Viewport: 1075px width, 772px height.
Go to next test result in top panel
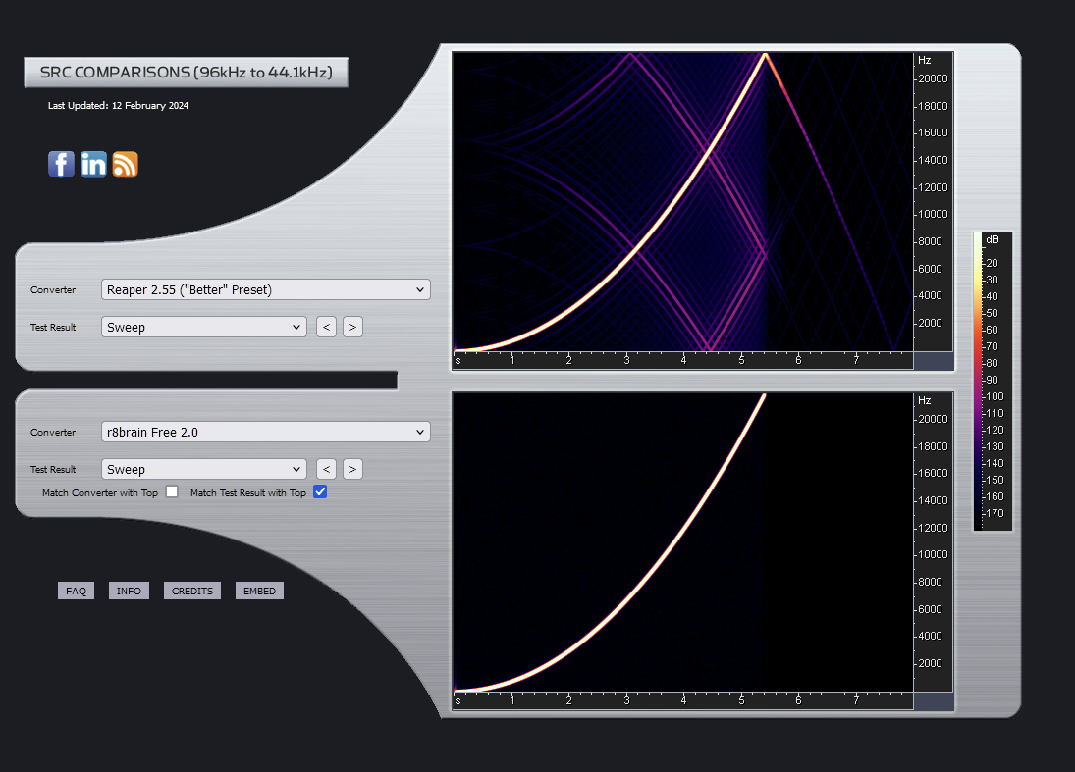click(352, 327)
